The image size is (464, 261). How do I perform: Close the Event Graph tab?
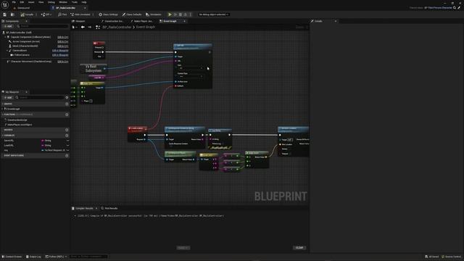coord(184,21)
